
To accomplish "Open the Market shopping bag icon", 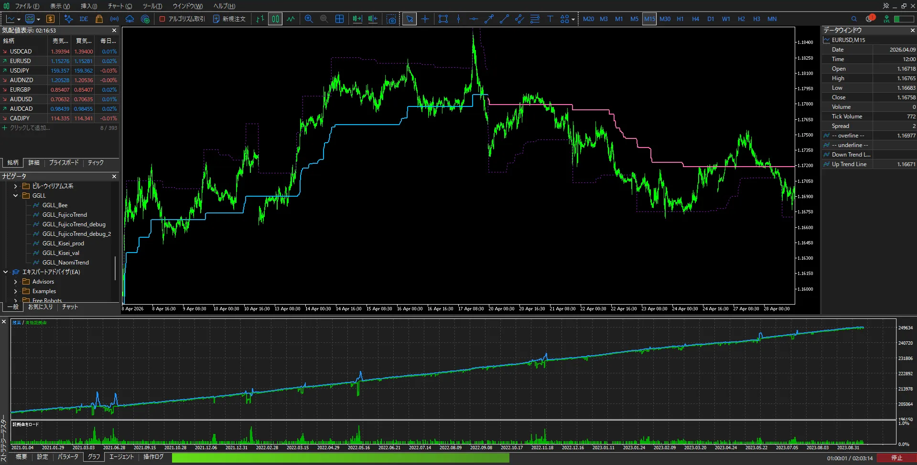I will tap(99, 19).
